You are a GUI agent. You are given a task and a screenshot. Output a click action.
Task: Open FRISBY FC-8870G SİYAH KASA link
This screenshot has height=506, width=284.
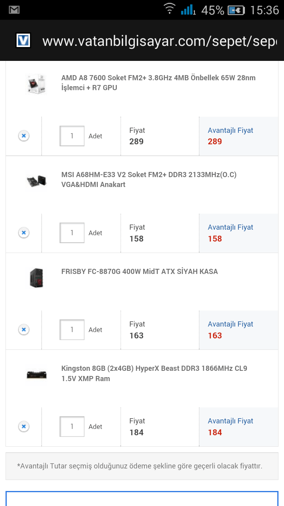pos(139,272)
